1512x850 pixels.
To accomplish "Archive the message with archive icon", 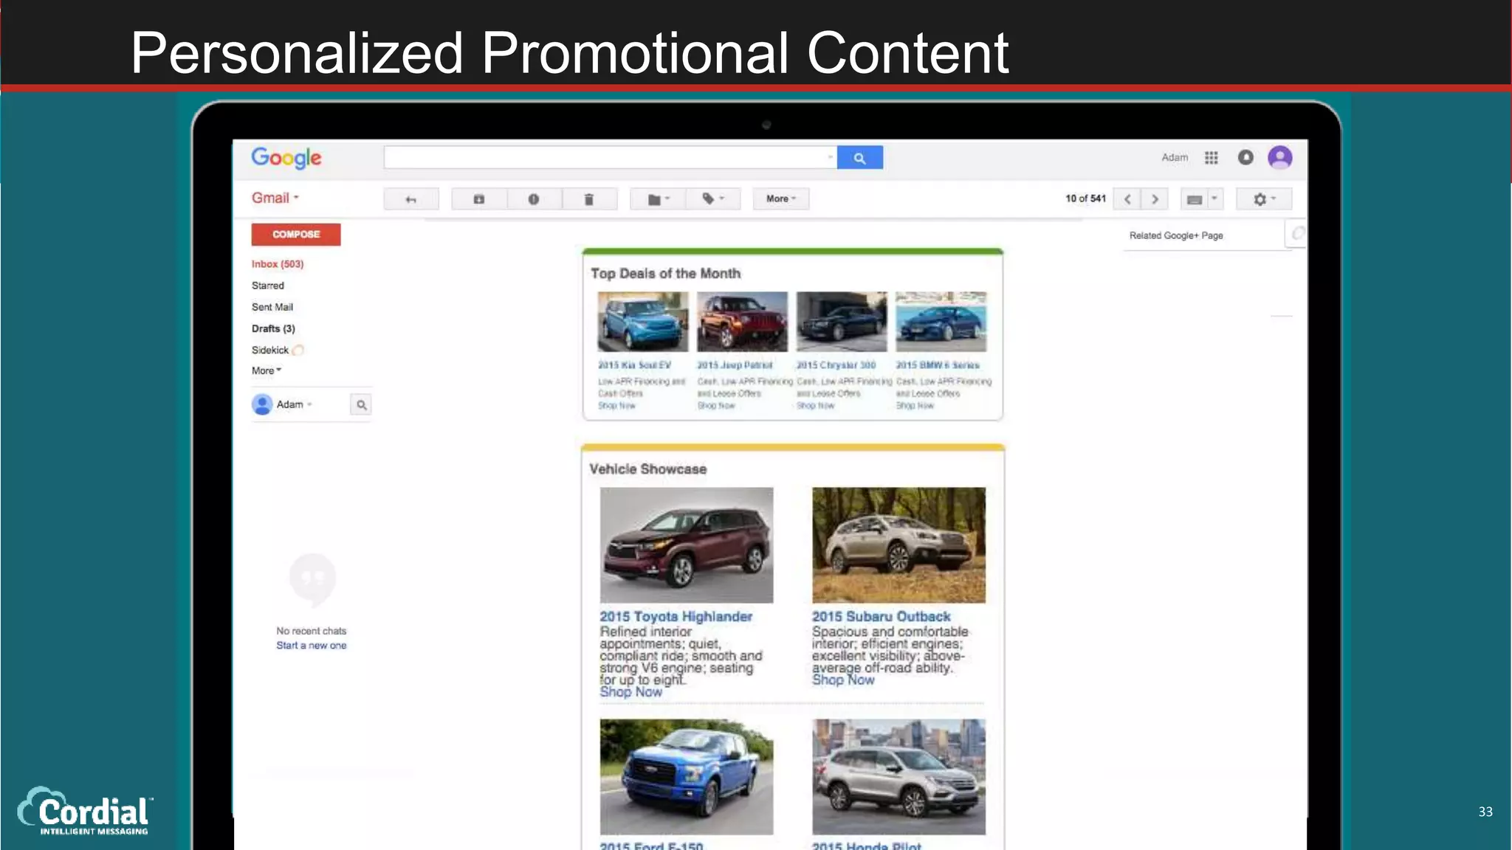I will tap(479, 199).
